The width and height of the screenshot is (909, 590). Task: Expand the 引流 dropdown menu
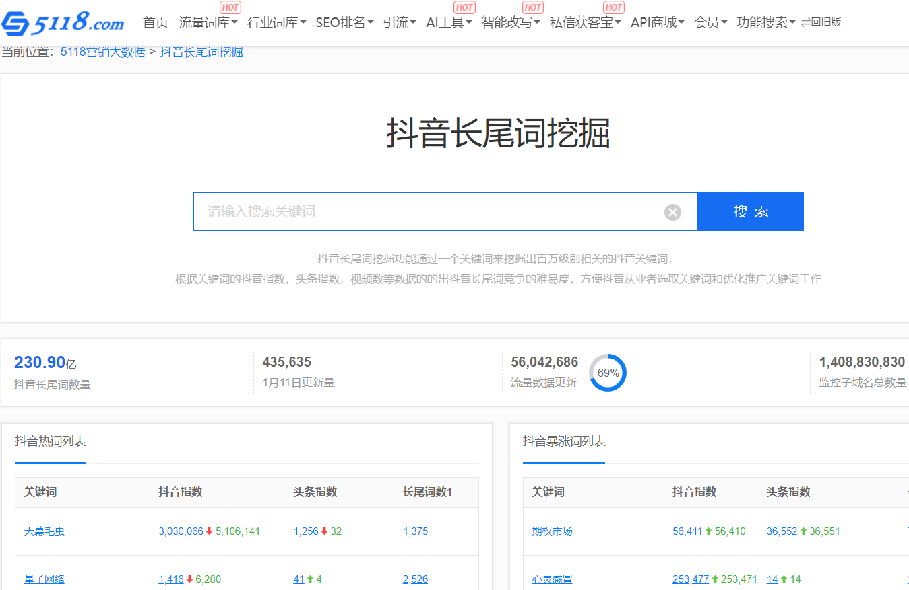400,22
